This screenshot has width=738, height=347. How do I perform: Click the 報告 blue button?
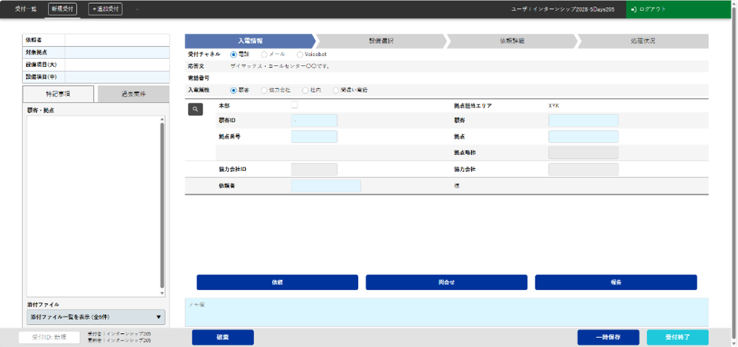pyautogui.click(x=616, y=283)
